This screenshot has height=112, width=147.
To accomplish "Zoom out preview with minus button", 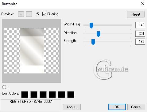I will click(x=29, y=14).
